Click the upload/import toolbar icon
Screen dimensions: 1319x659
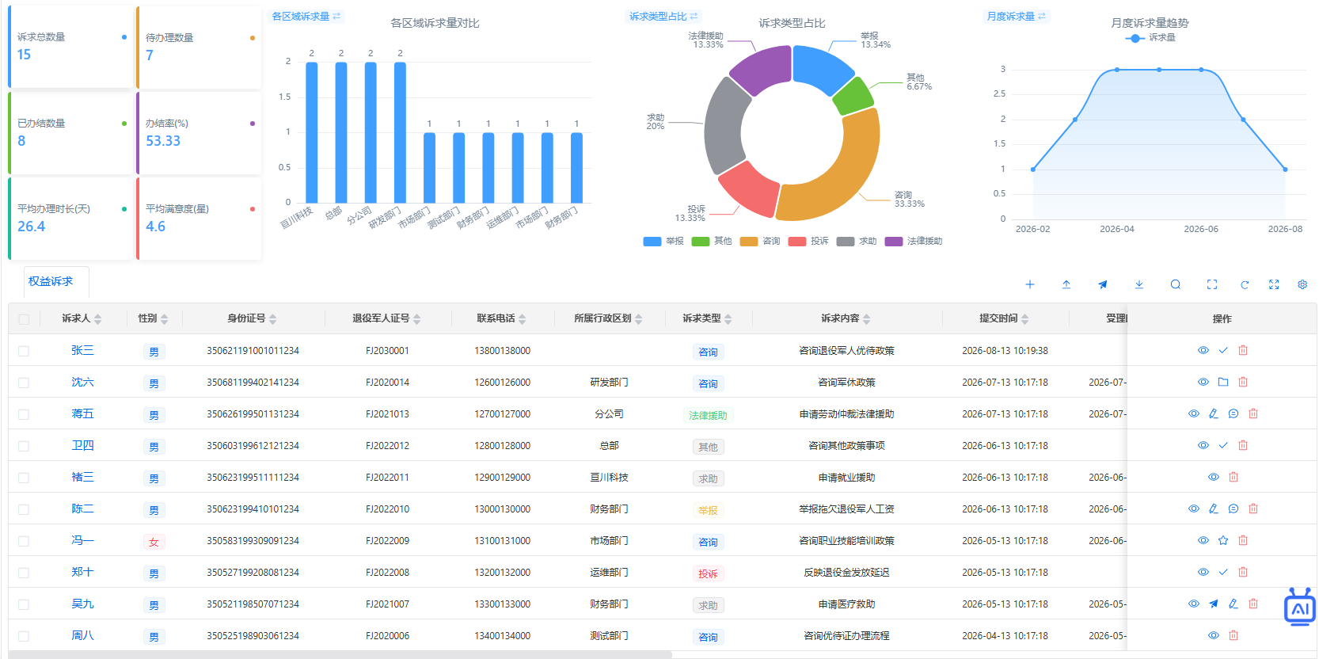pyautogui.click(x=1066, y=284)
